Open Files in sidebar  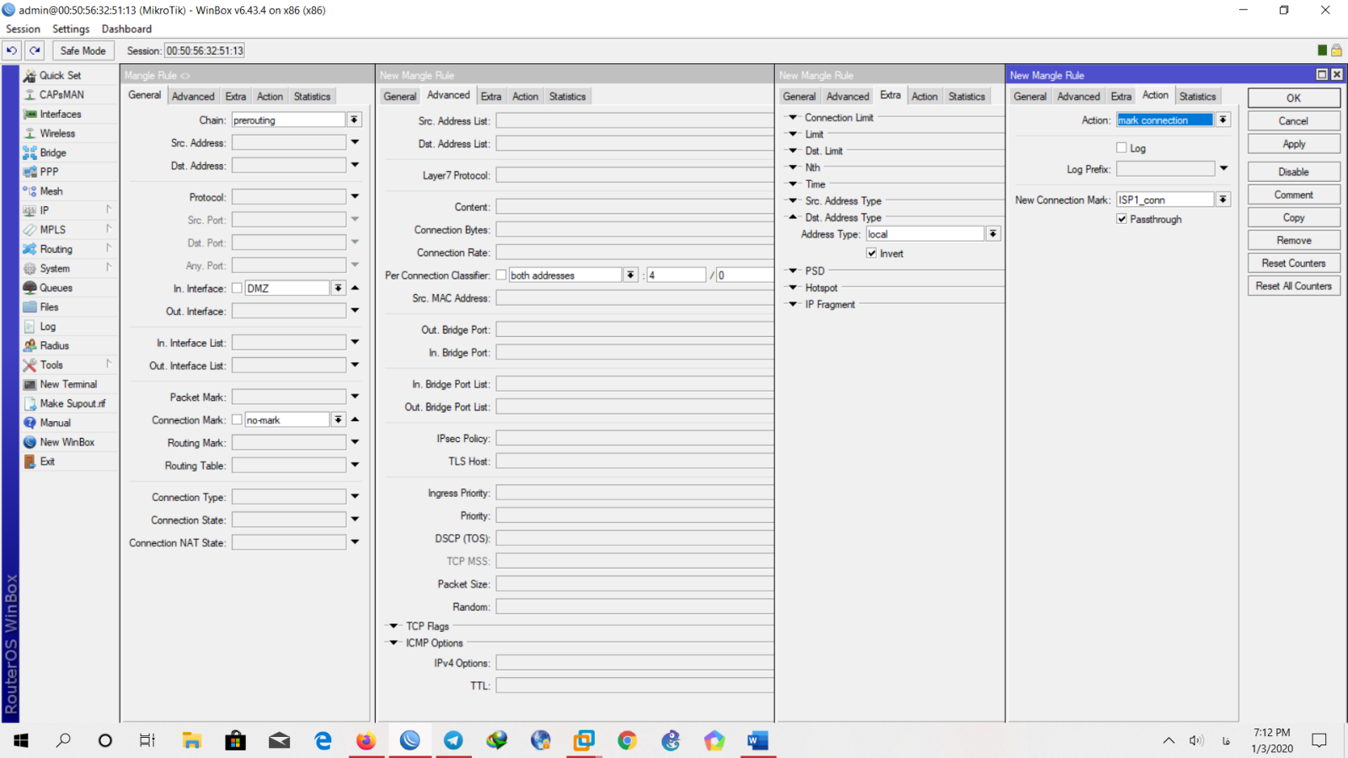[x=49, y=307]
